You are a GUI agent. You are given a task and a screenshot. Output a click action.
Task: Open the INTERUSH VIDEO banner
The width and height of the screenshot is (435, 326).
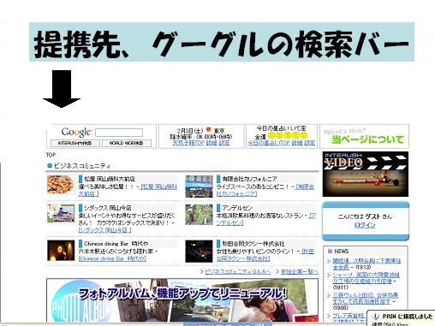tap(366, 174)
